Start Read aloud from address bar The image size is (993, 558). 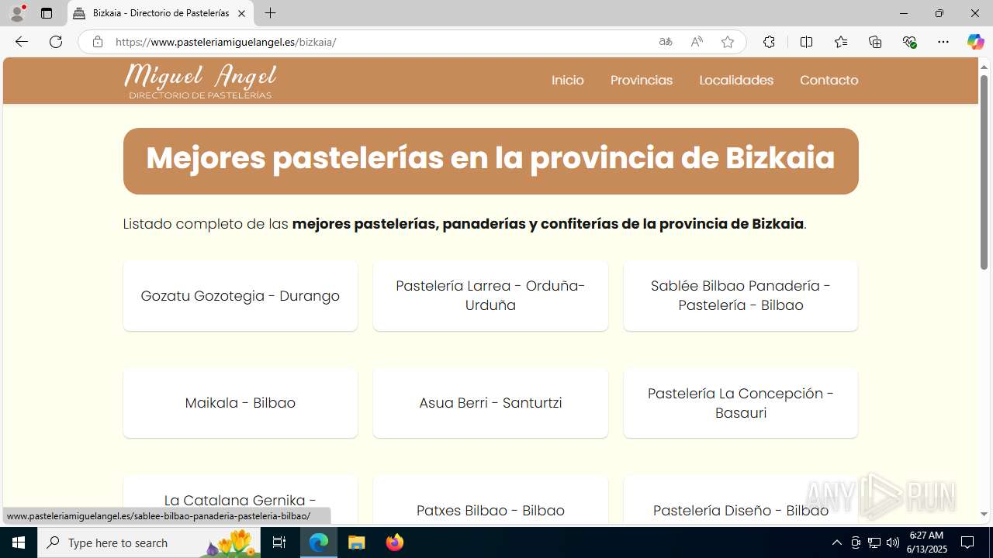tap(697, 42)
